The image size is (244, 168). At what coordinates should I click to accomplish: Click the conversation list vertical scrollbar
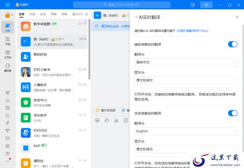tap(89, 49)
